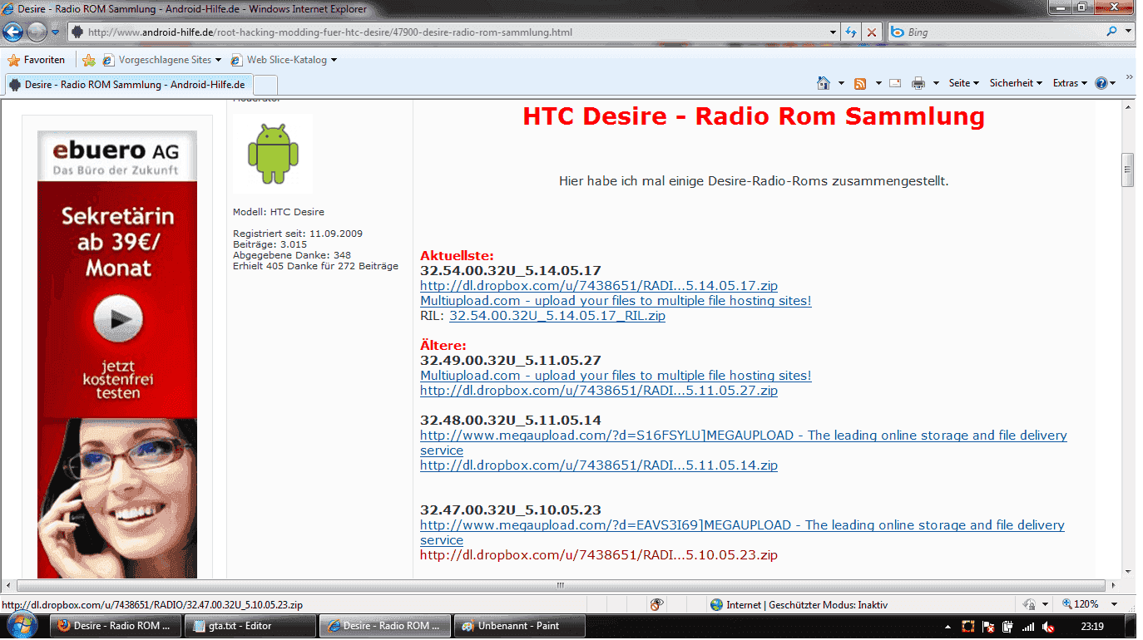Image resolution: width=1143 pixels, height=640 pixels.
Task: Open Multiupload link under 32.54.00.32U_5.14.05.17
Action: click(616, 301)
